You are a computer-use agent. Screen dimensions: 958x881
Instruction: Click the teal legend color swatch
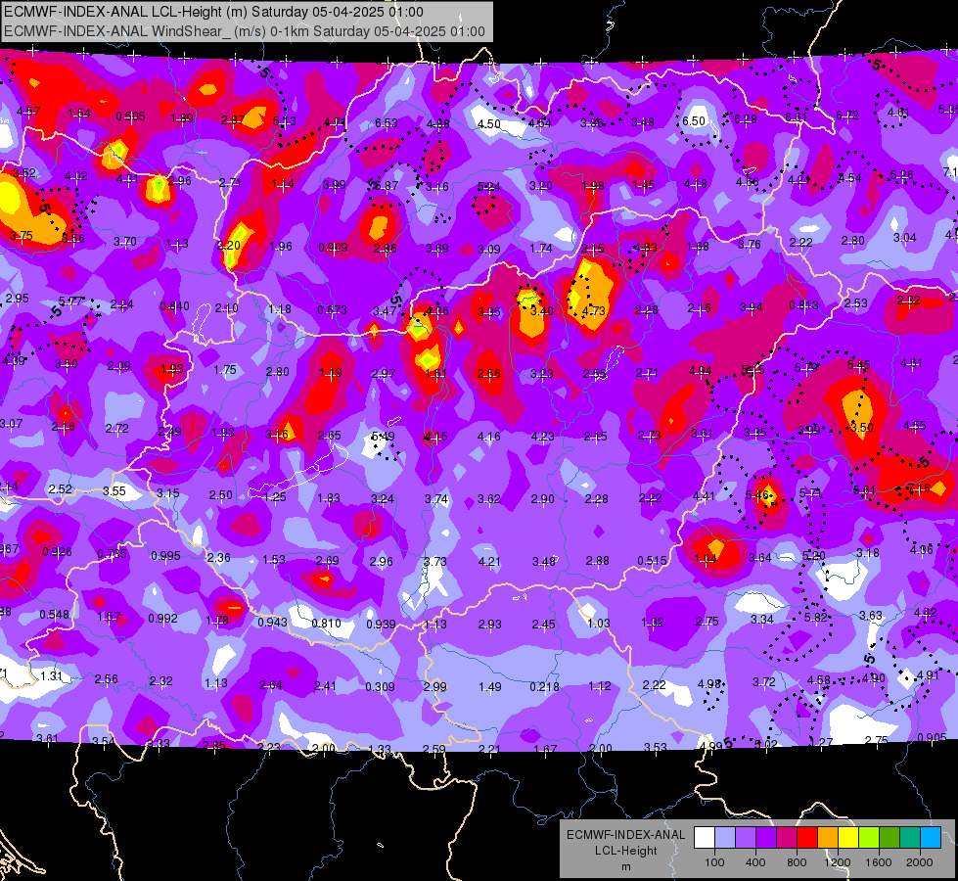[910, 837]
